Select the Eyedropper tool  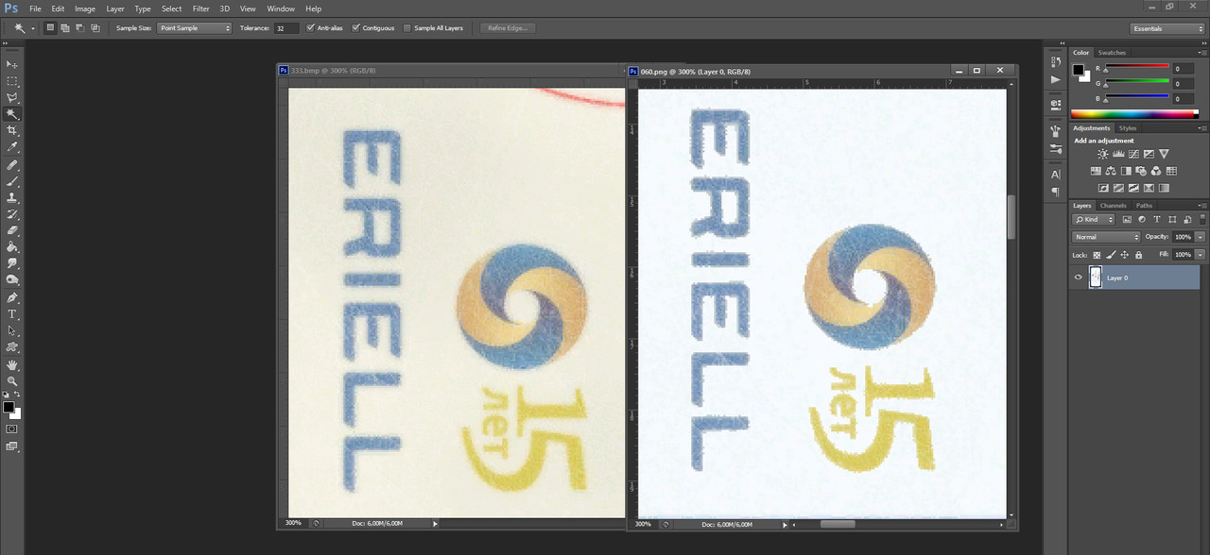12,147
